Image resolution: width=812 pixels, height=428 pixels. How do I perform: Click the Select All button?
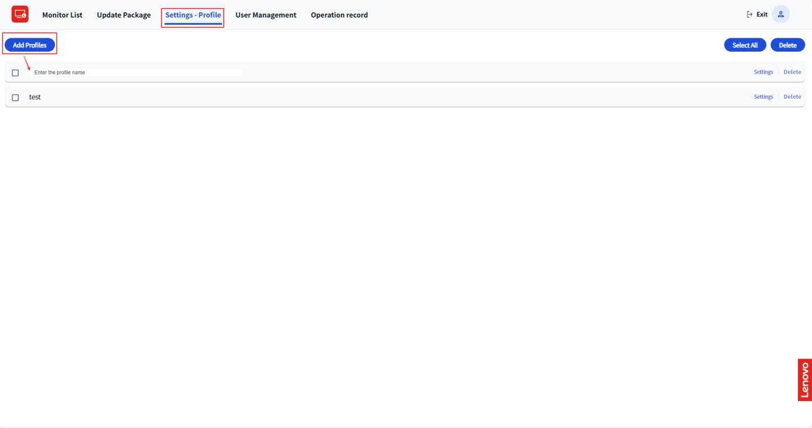pyautogui.click(x=745, y=45)
